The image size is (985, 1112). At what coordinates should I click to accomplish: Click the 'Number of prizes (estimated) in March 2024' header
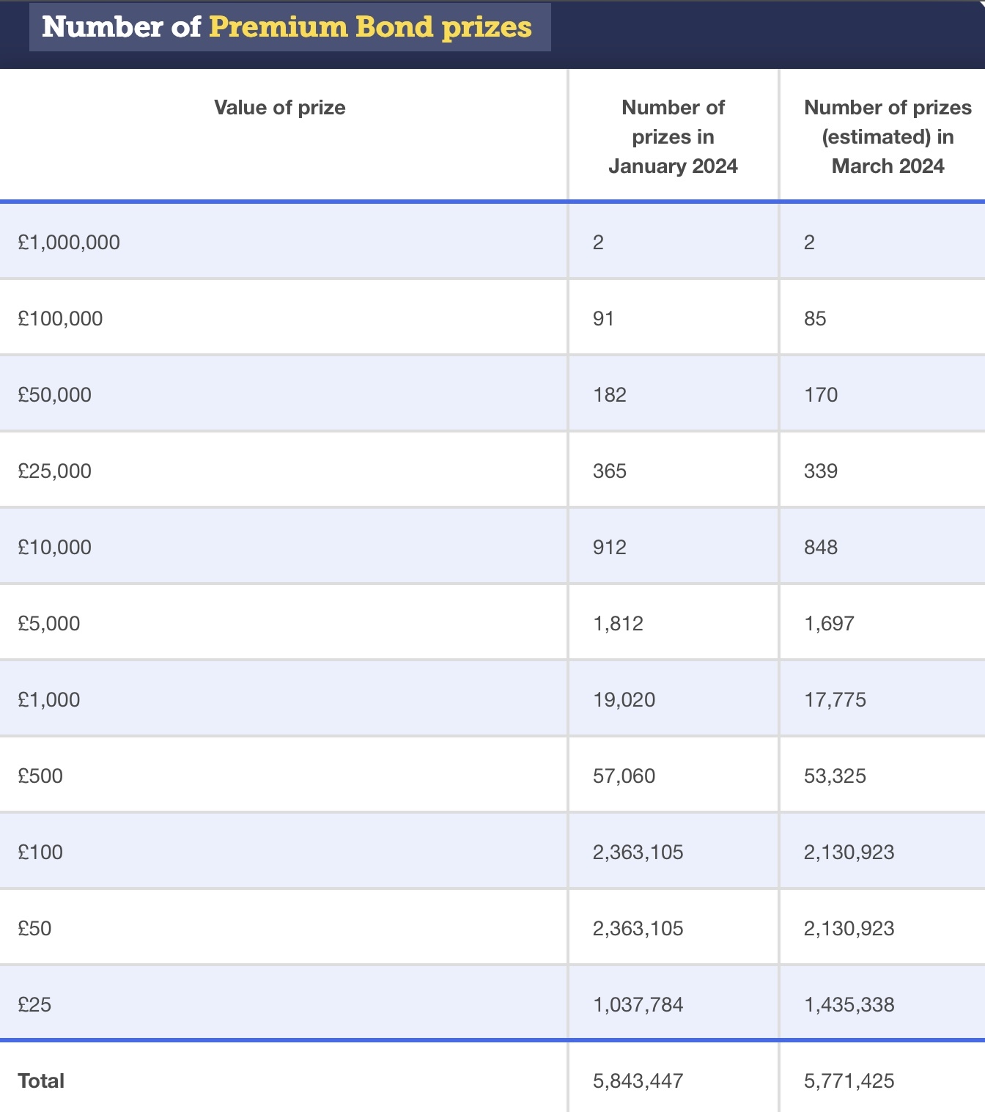point(887,137)
